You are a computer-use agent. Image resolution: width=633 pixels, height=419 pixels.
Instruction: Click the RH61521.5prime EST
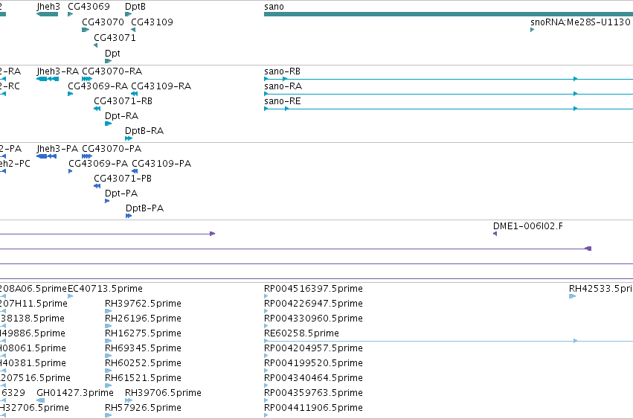tap(108, 386)
